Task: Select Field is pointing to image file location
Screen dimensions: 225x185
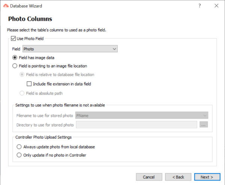Action: (x=15, y=66)
